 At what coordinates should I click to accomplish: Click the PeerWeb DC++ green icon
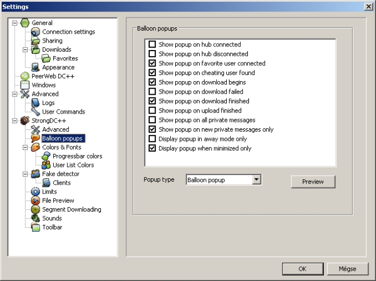(x=25, y=76)
